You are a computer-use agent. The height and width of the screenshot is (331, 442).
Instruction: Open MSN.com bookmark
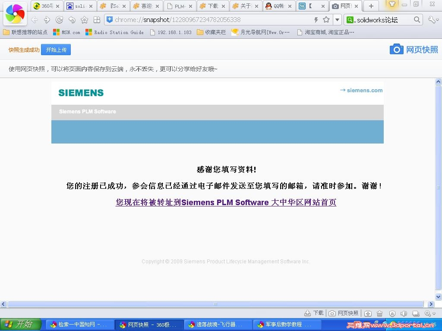coord(66,32)
